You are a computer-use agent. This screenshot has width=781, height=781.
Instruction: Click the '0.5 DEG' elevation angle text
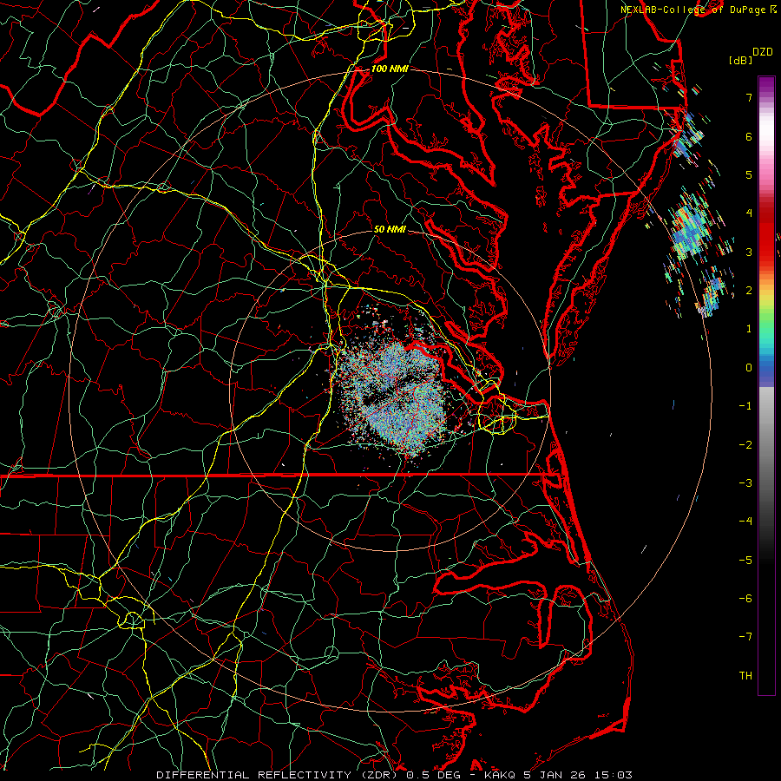[436, 775]
